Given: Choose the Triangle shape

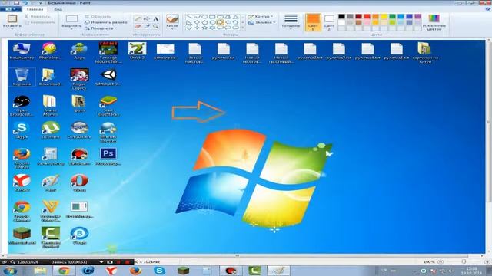Looking at the screenshot, I should (x=235, y=17).
